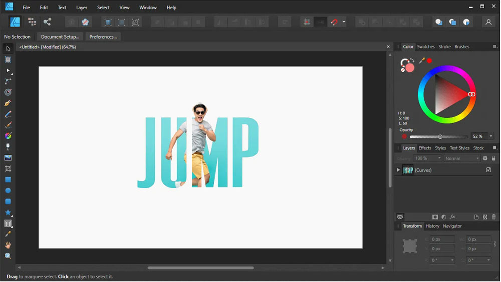Open the Preferences button
501x282 pixels.
[103, 37]
